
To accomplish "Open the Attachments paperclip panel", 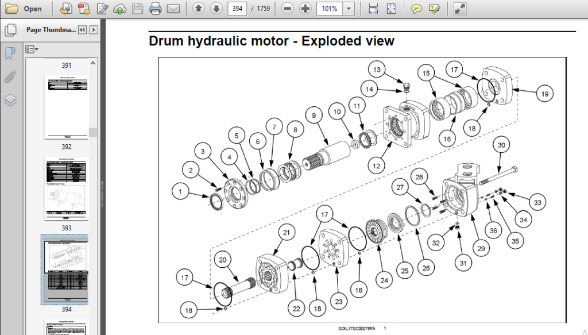I will (x=10, y=77).
